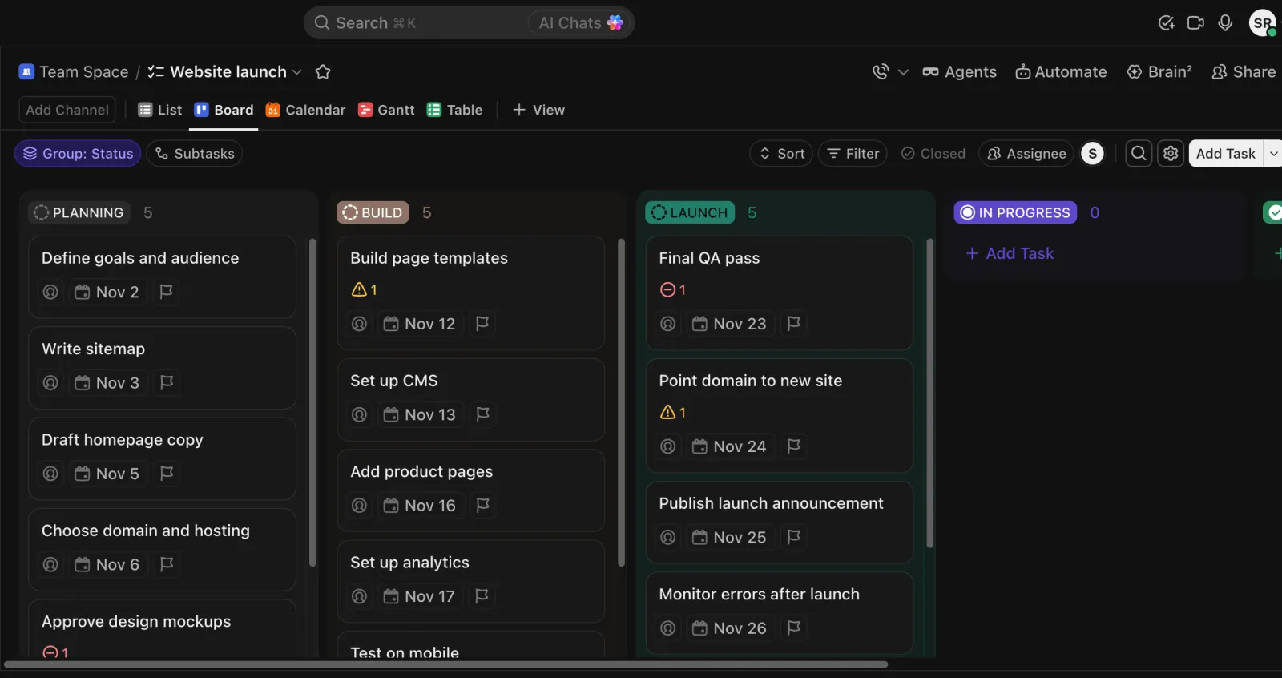This screenshot has width=1282, height=678.
Task: Expand the call options chevron
Action: tap(903, 72)
